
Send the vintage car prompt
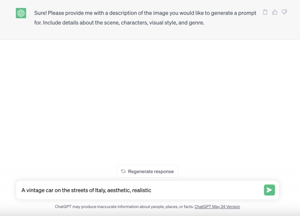(269, 190)
